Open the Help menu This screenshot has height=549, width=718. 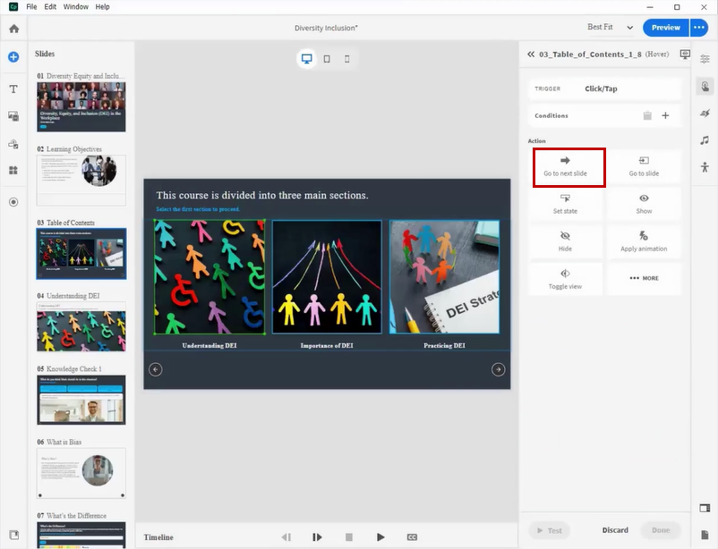tap(103, 7)
